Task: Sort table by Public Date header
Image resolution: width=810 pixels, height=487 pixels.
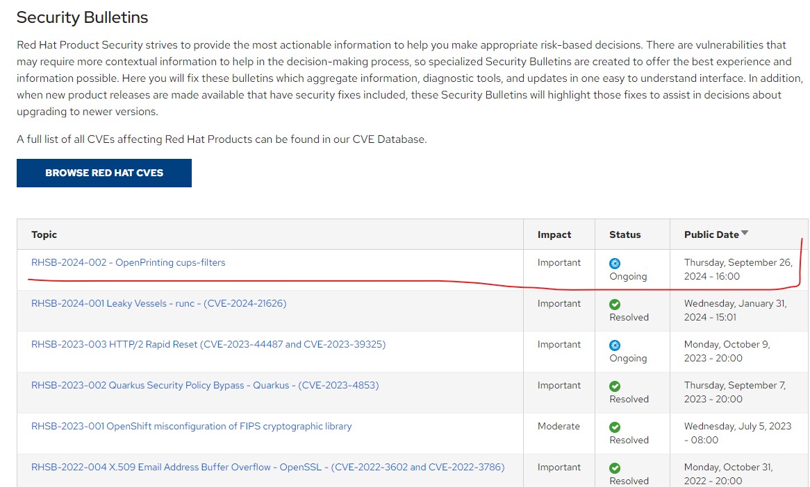Action: click(x=711, y=234)
